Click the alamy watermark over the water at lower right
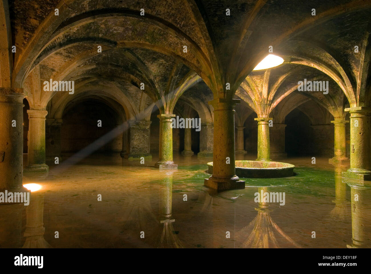 270,197
